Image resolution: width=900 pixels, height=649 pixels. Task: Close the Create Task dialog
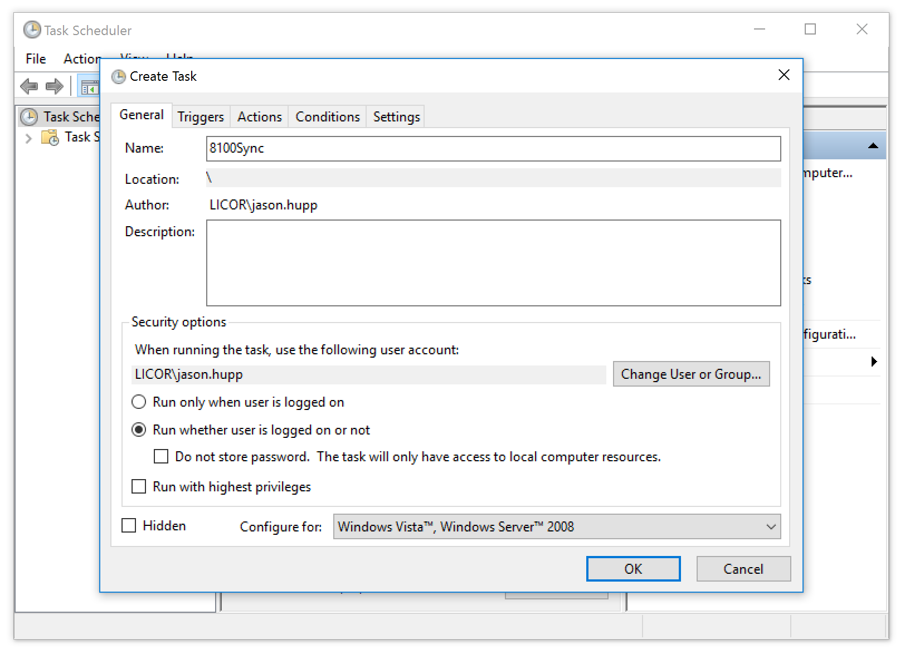784,75
